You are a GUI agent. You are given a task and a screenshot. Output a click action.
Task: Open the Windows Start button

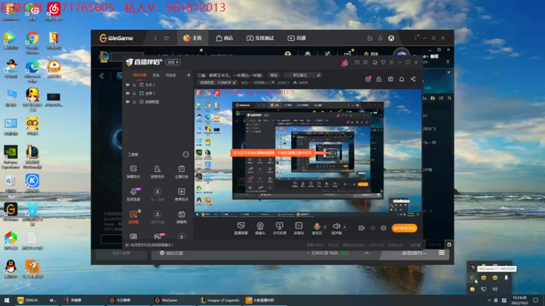click(x=7, y=300)
